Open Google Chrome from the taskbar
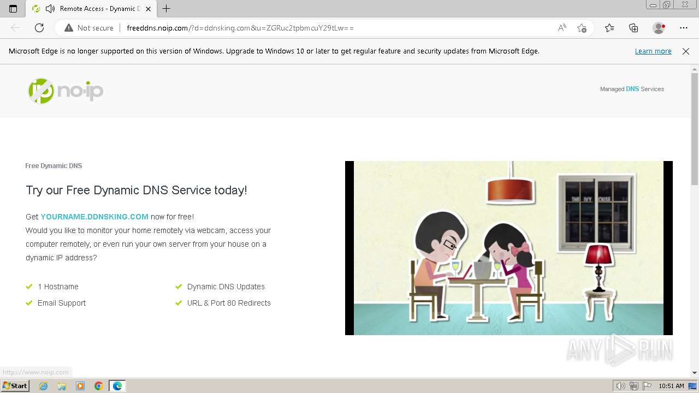The height and width of the screenshot is (393, 699). [x=99, y=386]
